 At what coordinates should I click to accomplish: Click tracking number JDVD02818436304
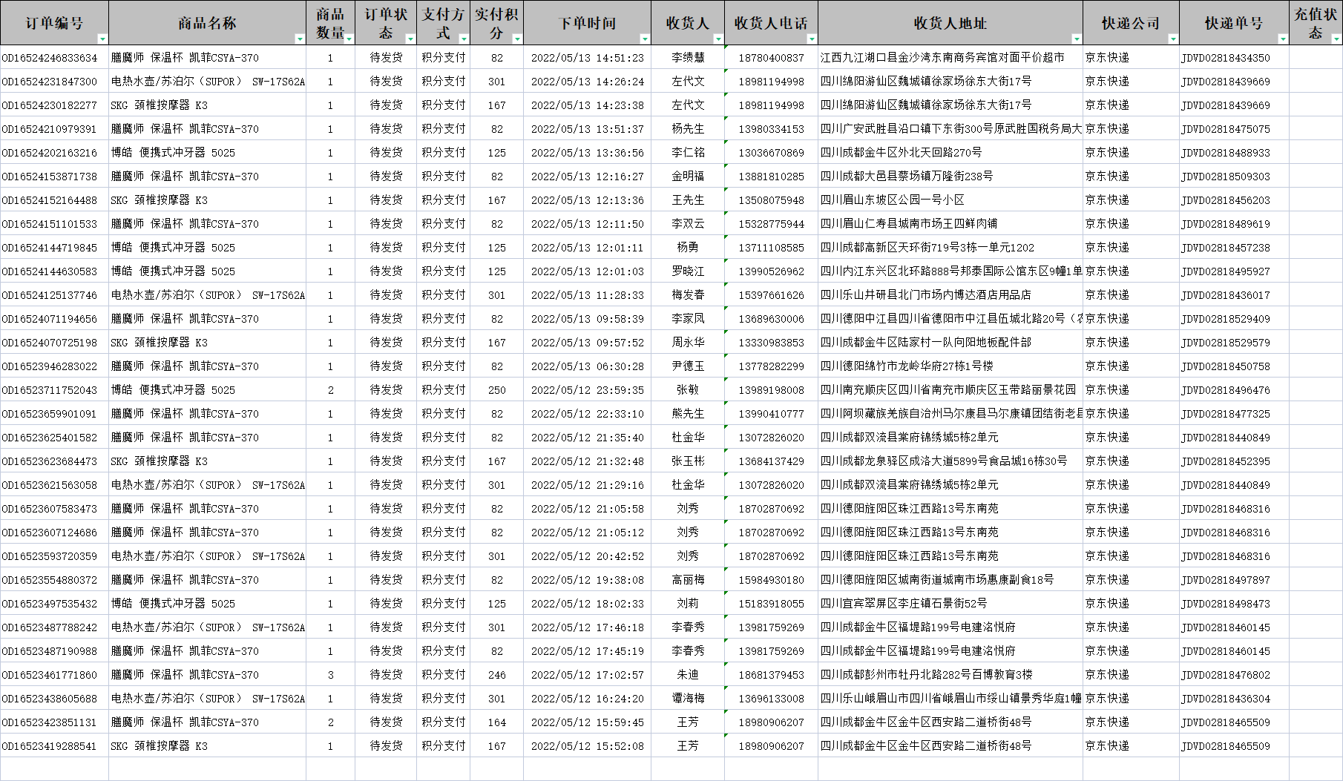point(1234,699)
